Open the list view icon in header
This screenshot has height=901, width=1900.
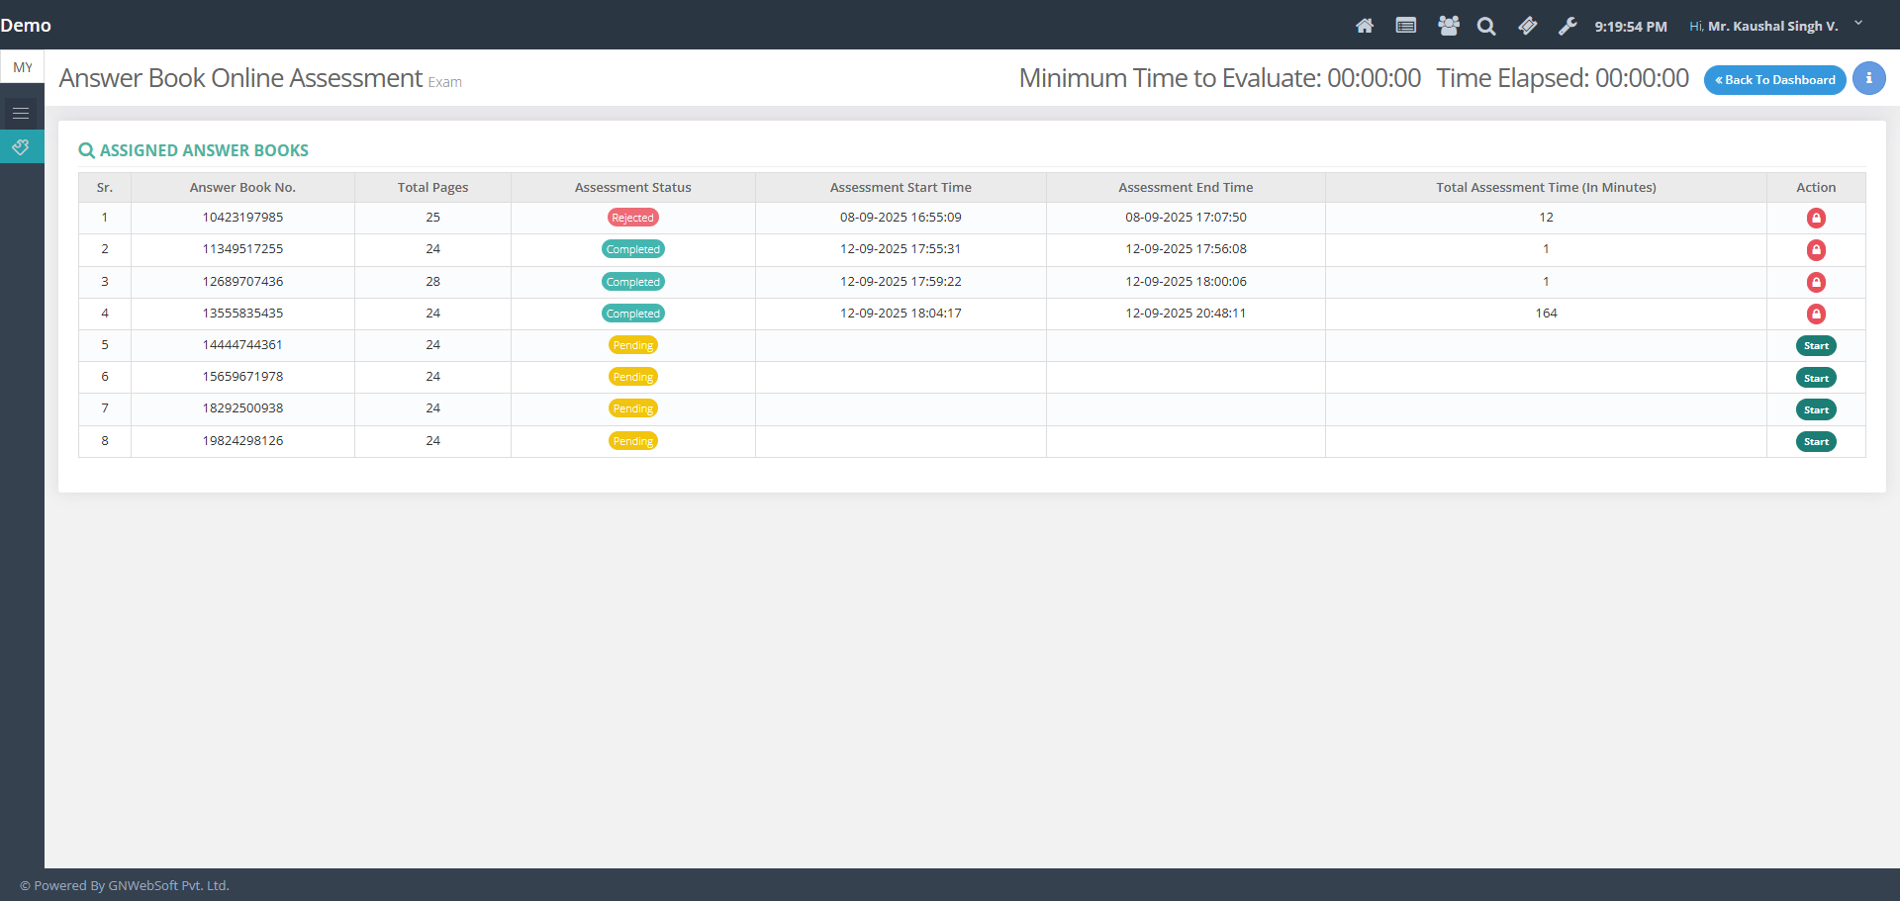(1405, 26)
